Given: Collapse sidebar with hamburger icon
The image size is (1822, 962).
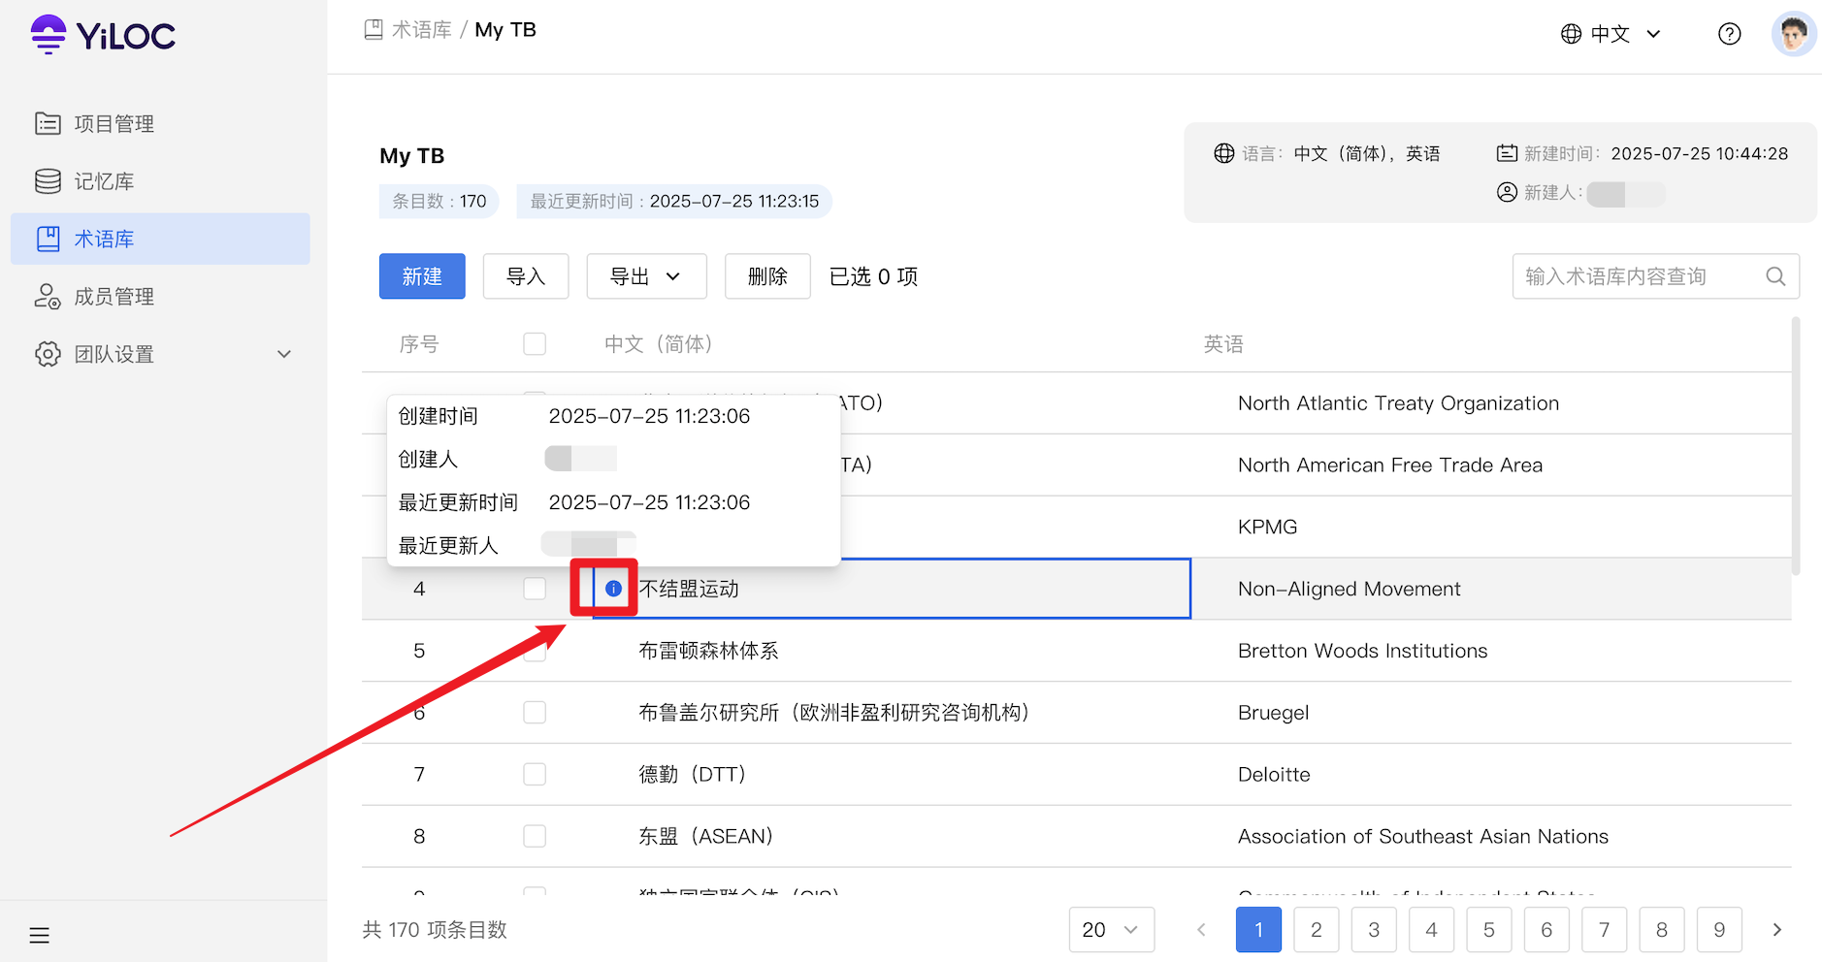Looking at the screenshot, I should click(39, 936).
